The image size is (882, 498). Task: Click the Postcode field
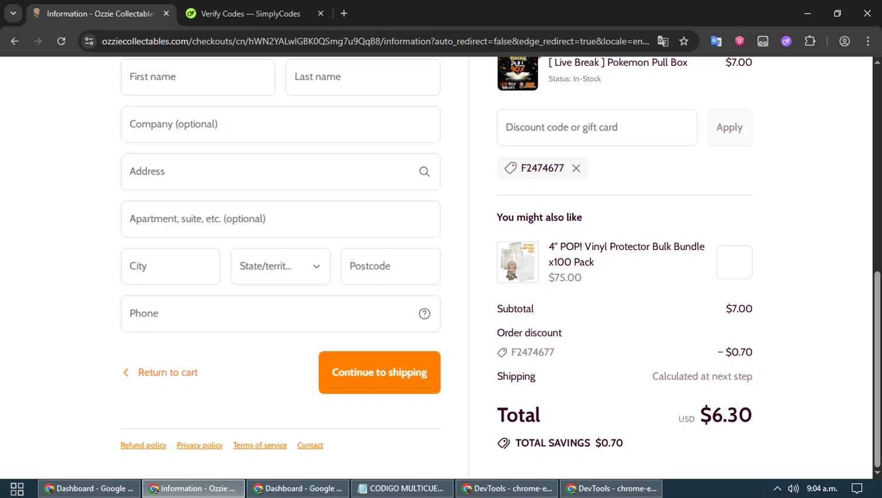(x=390, y=266)
